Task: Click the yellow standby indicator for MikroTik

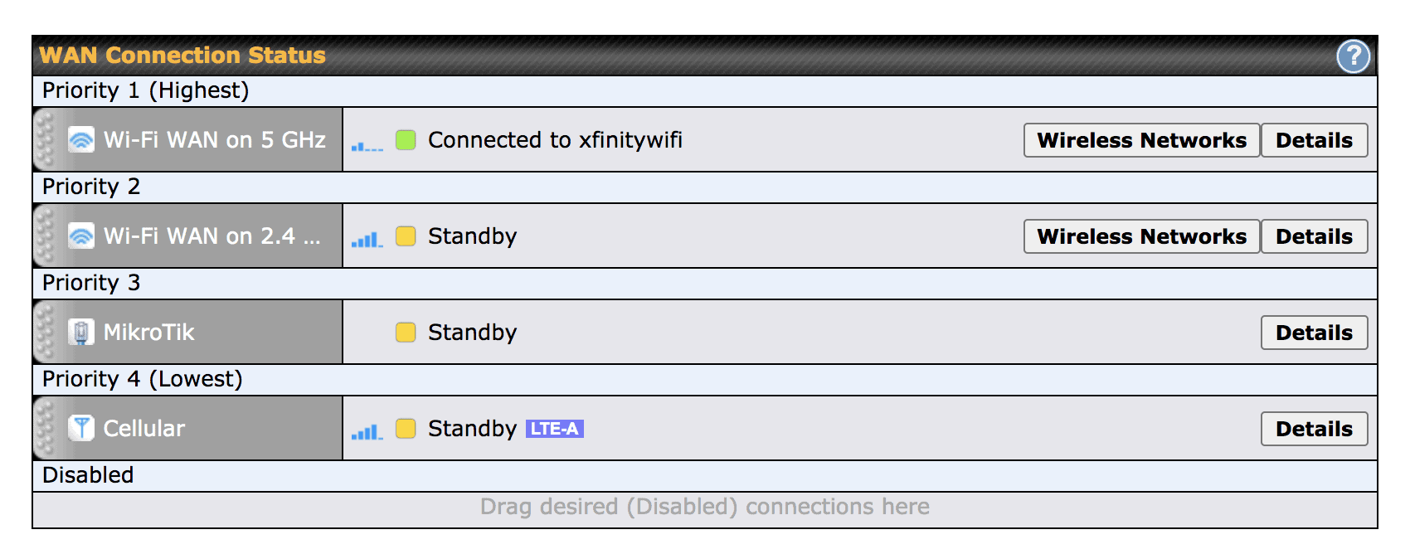Action: click(406, 333)
